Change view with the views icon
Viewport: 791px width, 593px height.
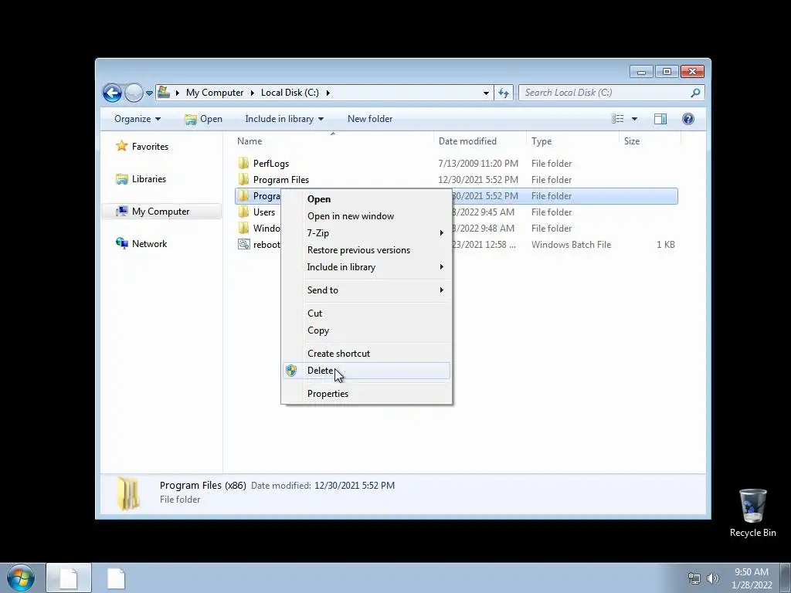coord(617,119)
